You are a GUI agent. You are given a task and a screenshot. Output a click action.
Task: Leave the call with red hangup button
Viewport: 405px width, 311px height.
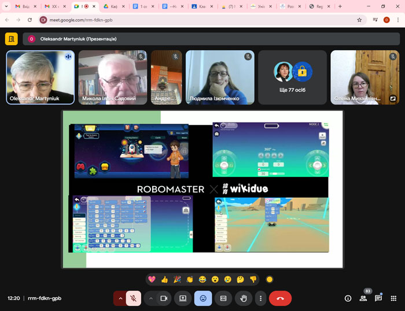click(280, 298)
